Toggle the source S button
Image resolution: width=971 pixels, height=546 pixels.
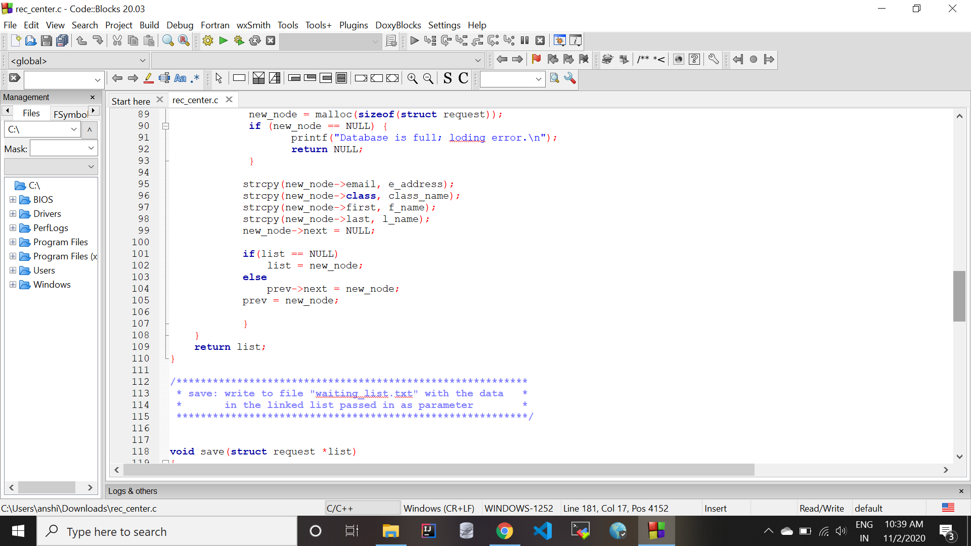447,78
